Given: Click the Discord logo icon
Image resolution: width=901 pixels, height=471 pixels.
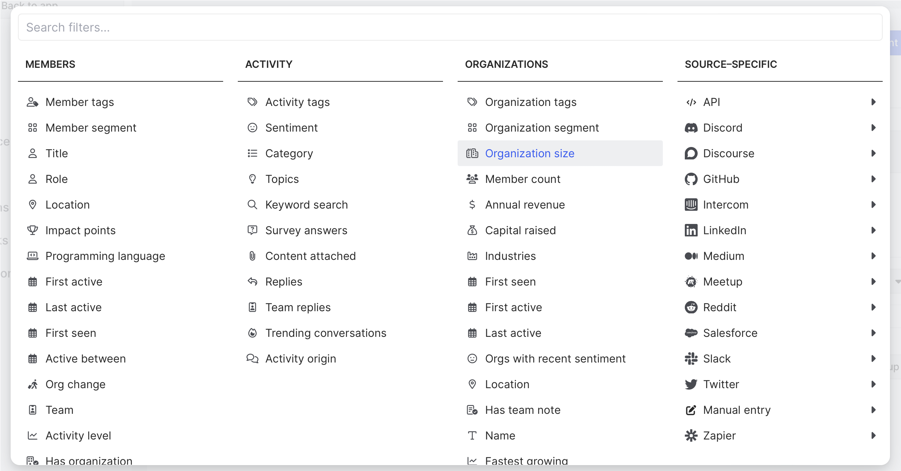Looking at the screenshot, I should pos(691,128).
